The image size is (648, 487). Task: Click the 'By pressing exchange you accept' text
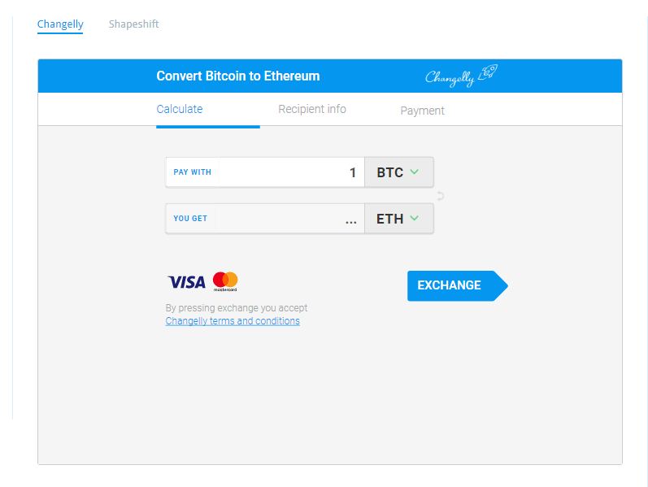tap(237, 308)
